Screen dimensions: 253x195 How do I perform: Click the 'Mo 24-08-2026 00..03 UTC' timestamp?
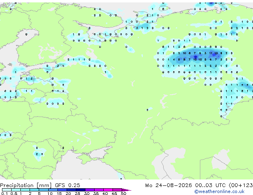186,185
